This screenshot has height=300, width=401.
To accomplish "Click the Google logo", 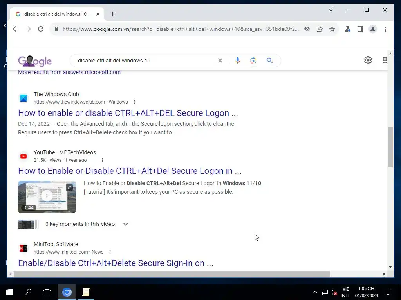I will point(35,61).
